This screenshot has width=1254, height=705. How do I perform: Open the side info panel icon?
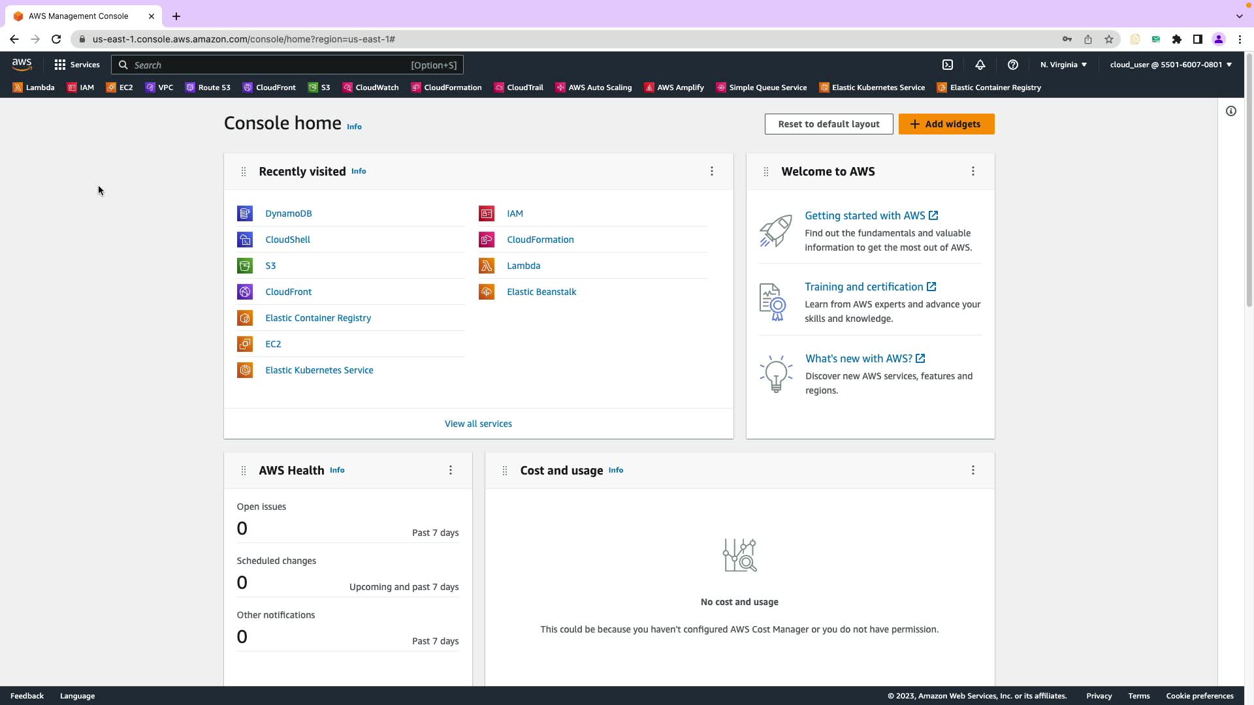(x=1231, y=111)
